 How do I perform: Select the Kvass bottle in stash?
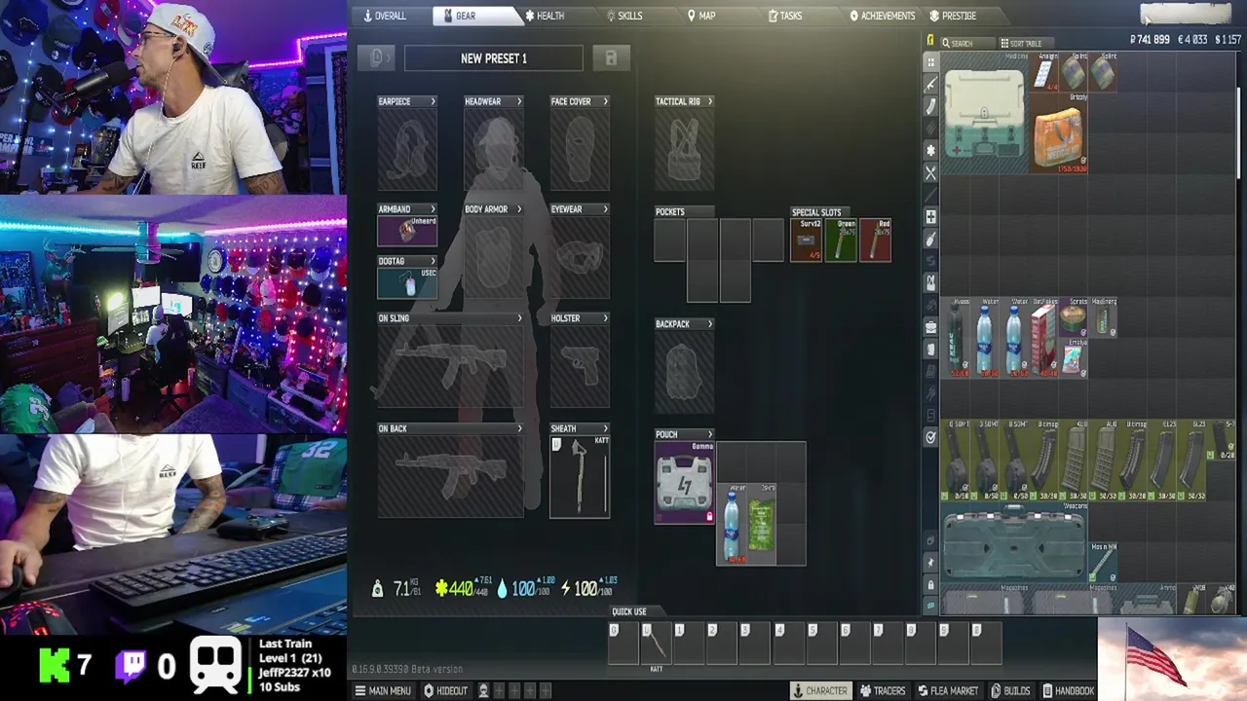point(957,338)
